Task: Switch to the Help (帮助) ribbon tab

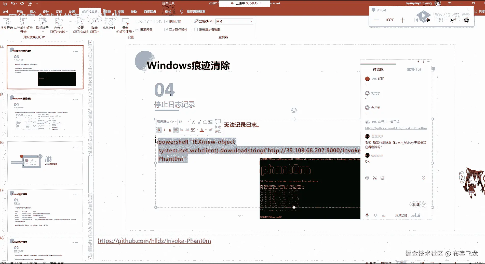Action: (x=134, y=12)
